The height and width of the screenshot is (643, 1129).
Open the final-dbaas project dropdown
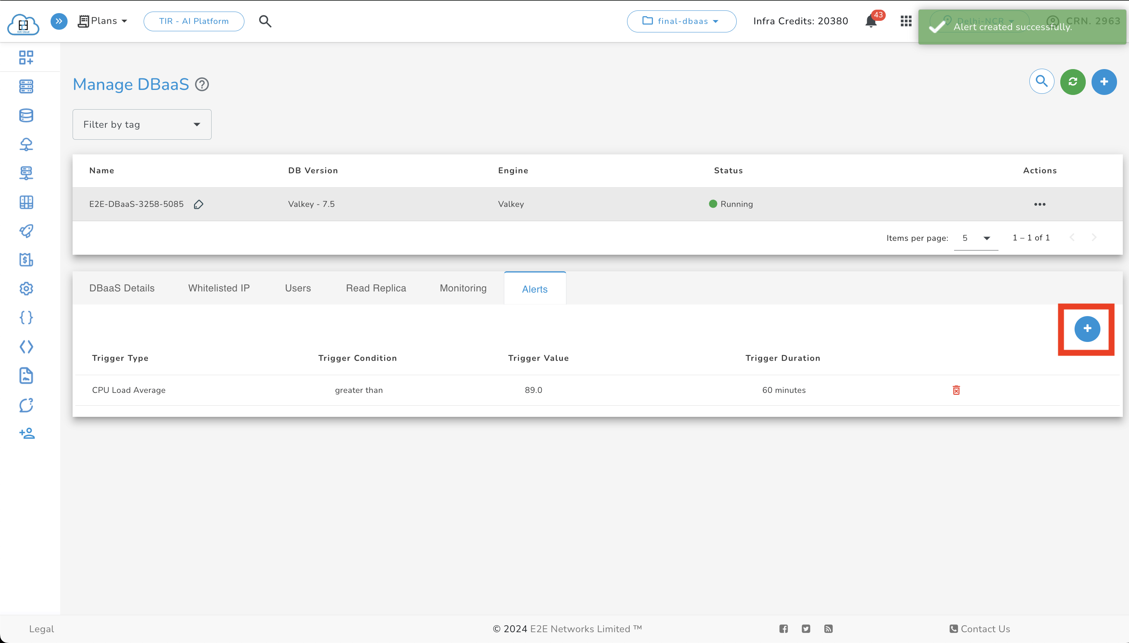pyautogui.click(x=681, y=21)
